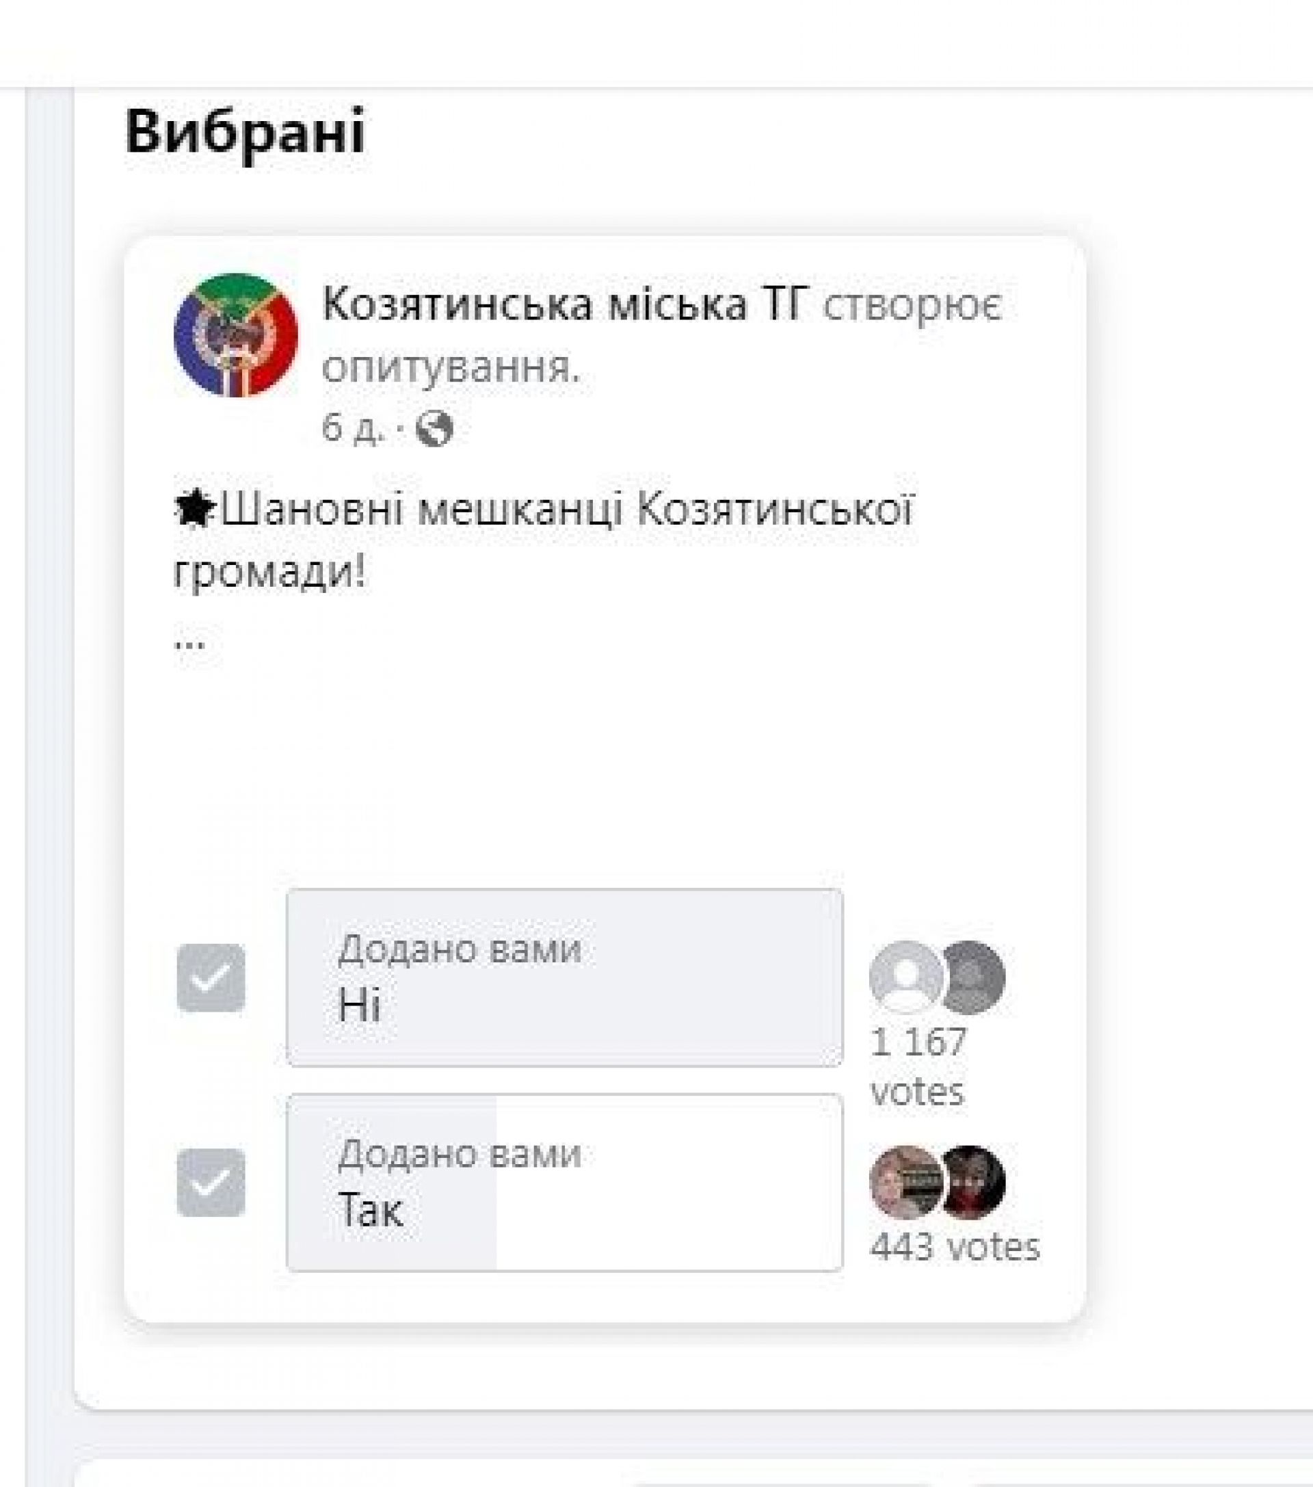Click the black star emoji in the post
The width and height of the screenshot is (1313, 1487).
[x=194, y=511]
